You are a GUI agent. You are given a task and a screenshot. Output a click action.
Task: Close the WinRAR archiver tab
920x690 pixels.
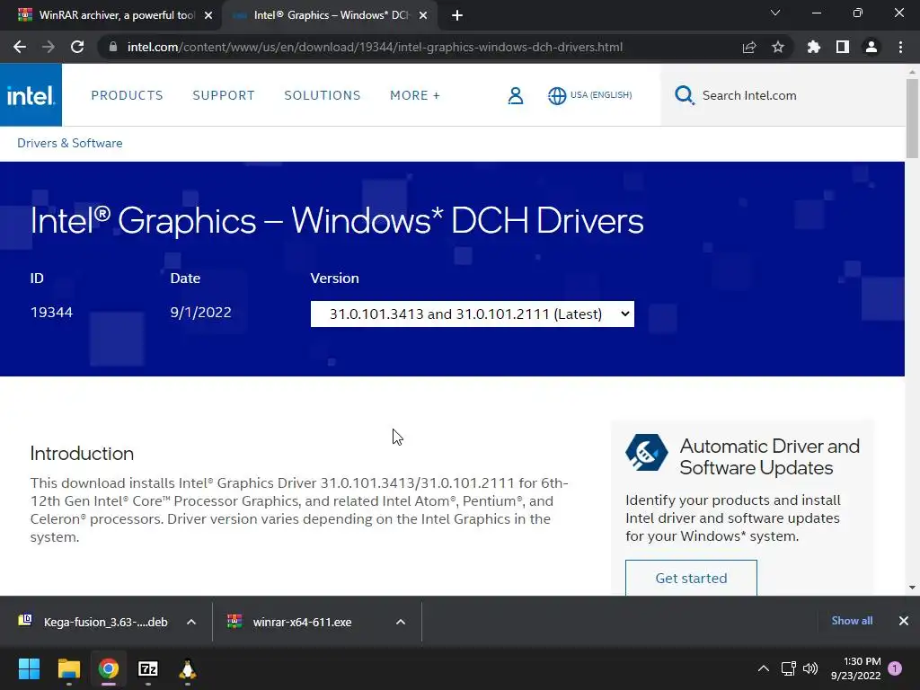coord(208,15)
